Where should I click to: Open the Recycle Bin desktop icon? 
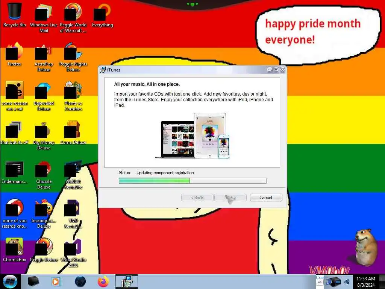coord(15,15)
